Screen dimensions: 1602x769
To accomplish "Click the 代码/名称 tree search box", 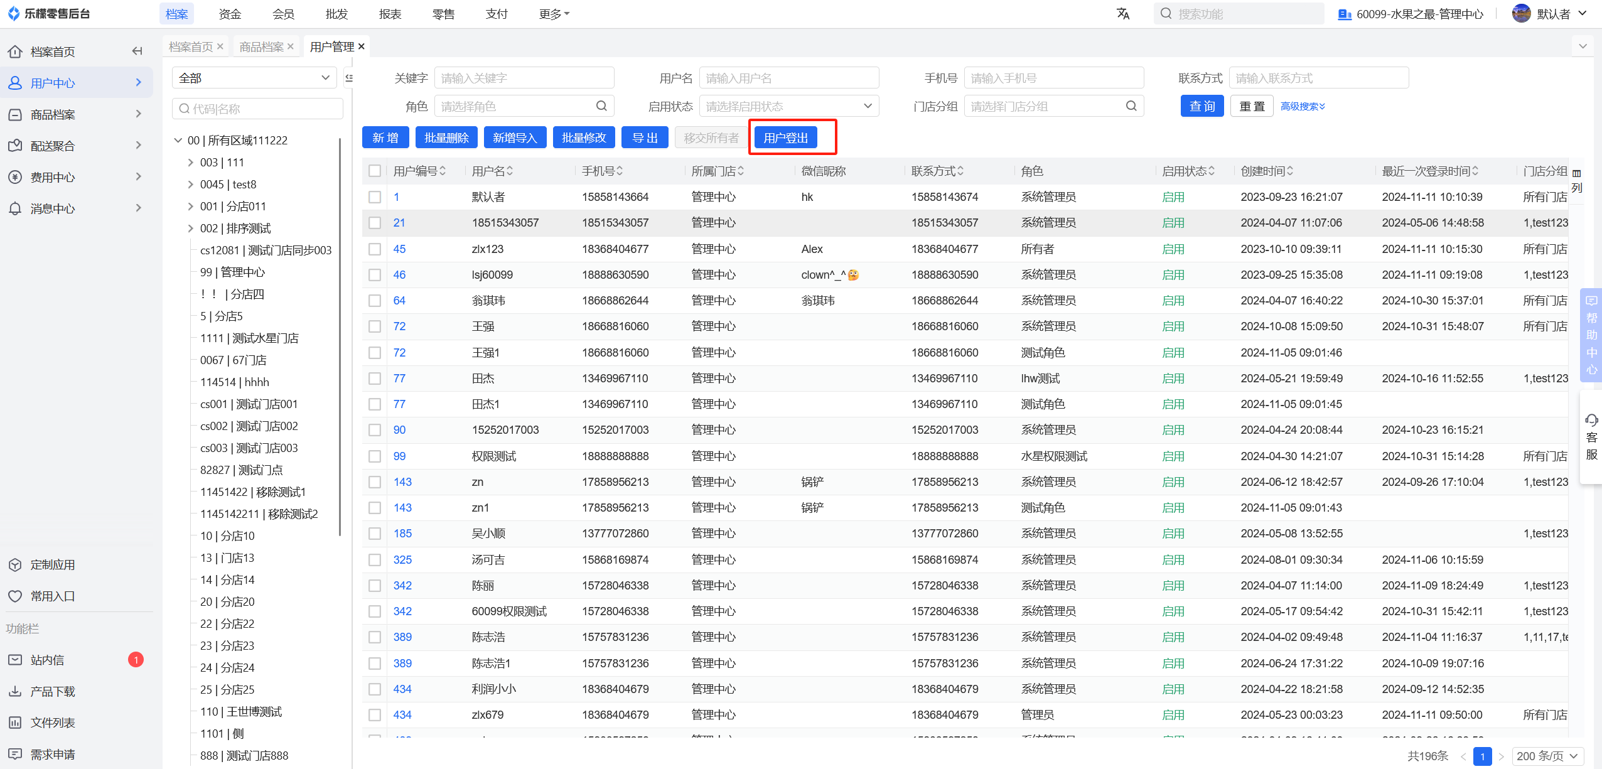I will 257,109.
